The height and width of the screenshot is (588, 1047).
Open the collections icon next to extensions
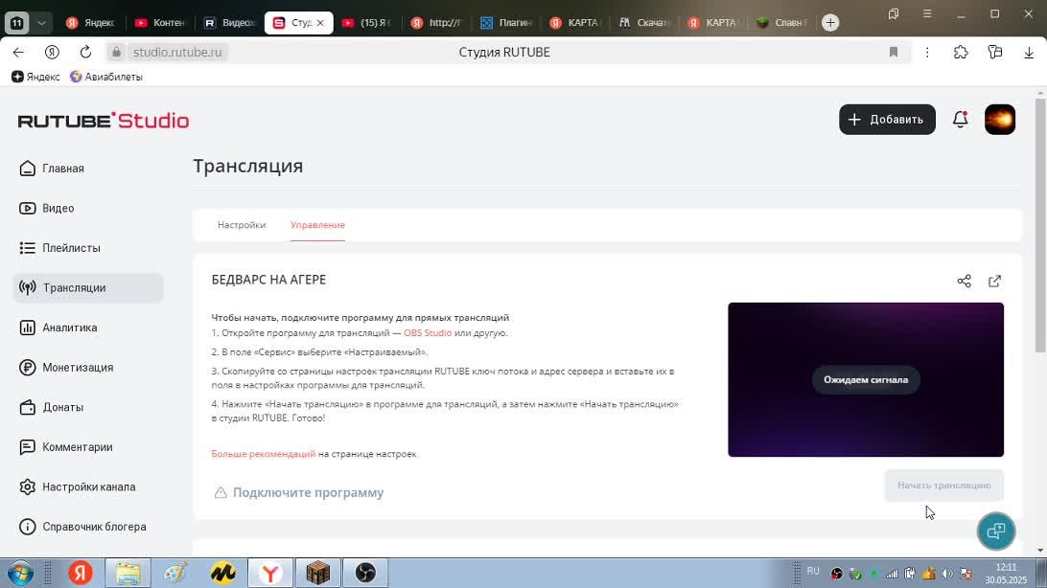[995, 52]
